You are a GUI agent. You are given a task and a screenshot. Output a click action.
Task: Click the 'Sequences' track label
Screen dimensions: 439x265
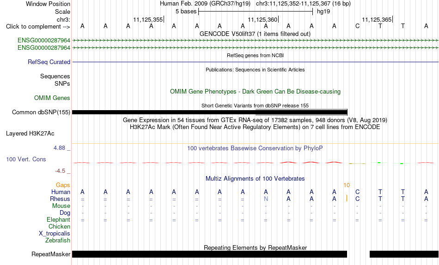click(55, 76)
